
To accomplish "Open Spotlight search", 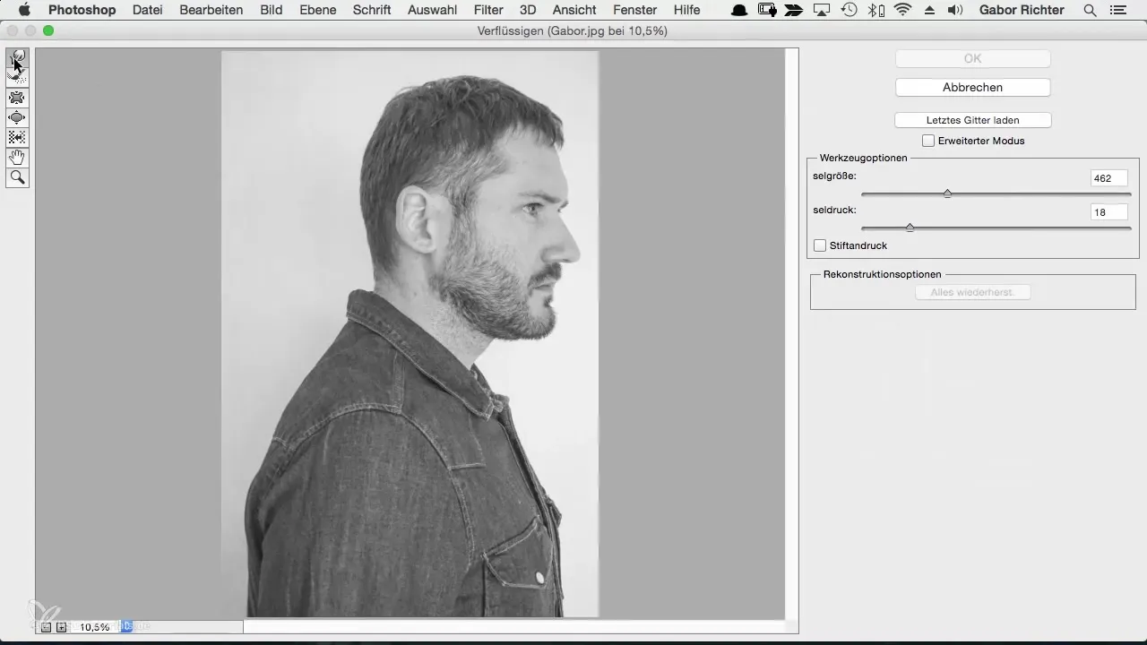I will tap(1090, 10).
